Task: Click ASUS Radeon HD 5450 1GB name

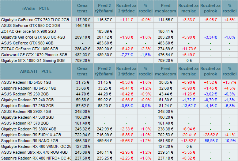Action: click(26, 82)
